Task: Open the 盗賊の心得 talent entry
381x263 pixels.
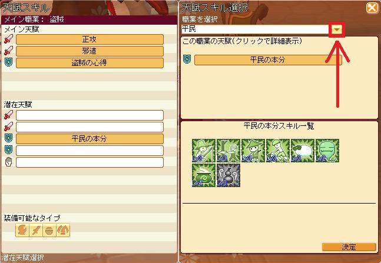Action: pyautogui.click(x=90, y=63)
